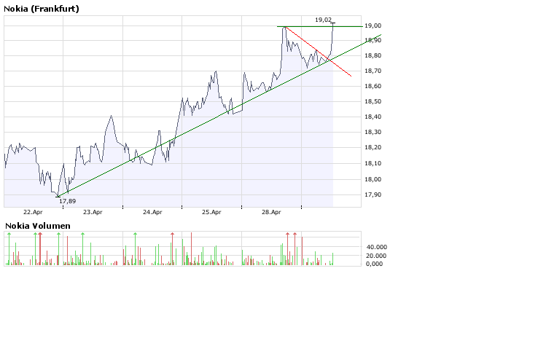Click the 18,10 price axis label
538x346 pixels.
coord(373,163)
